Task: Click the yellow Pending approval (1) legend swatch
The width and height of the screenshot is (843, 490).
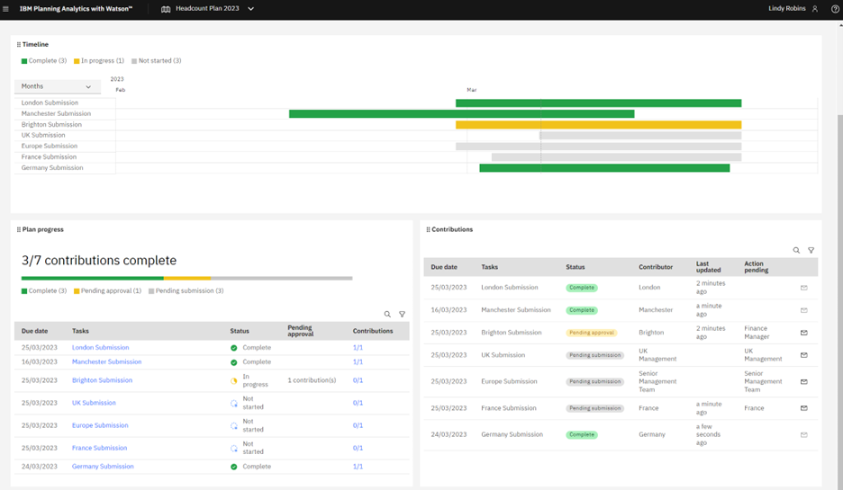Action: 77,291
